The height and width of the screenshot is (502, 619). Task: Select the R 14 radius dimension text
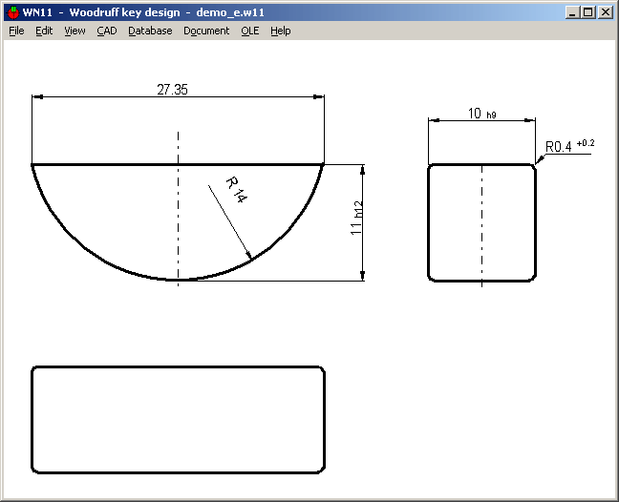pos(236,190)
